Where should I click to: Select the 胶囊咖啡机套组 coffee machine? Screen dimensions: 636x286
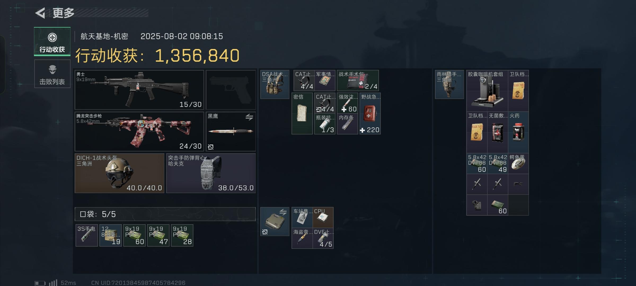[487, 91]
